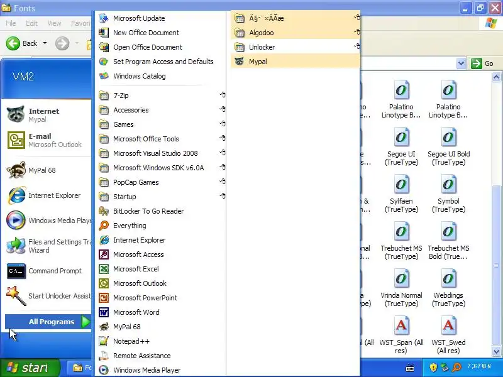Open File menu in Fonts window
Screen dimensions: 503x377
11,23
